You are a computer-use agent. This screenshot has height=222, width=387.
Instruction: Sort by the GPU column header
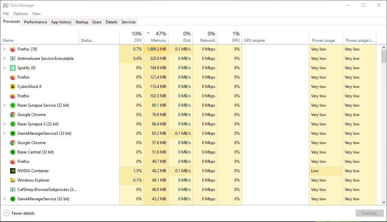230,37
